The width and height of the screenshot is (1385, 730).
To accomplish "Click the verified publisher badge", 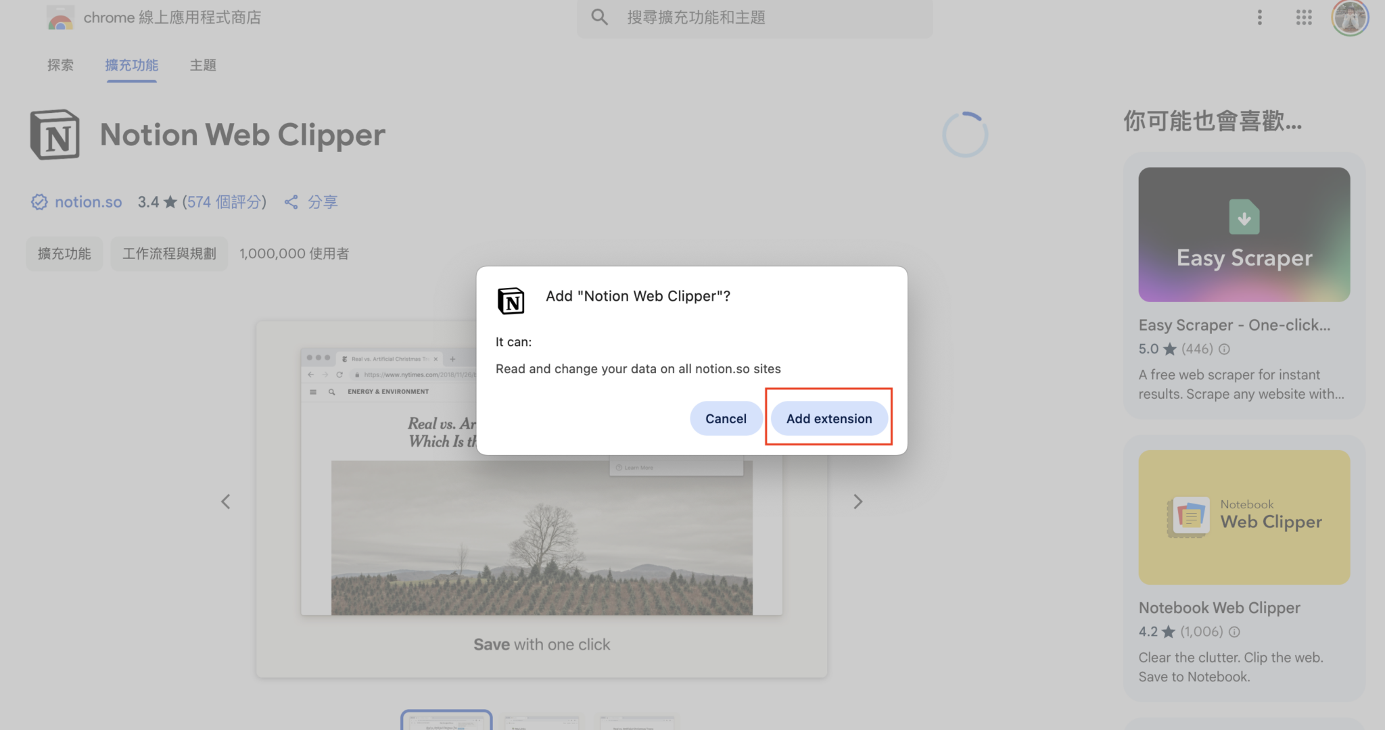I will click(x=39, y=201).
